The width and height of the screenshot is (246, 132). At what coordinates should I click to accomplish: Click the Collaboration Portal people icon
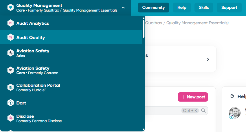coord(11,87)
